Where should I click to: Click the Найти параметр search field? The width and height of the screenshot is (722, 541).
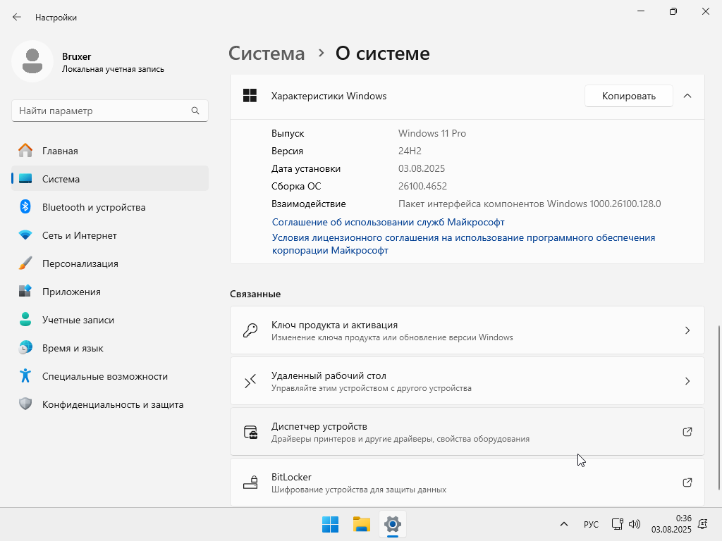pos(109,111)
